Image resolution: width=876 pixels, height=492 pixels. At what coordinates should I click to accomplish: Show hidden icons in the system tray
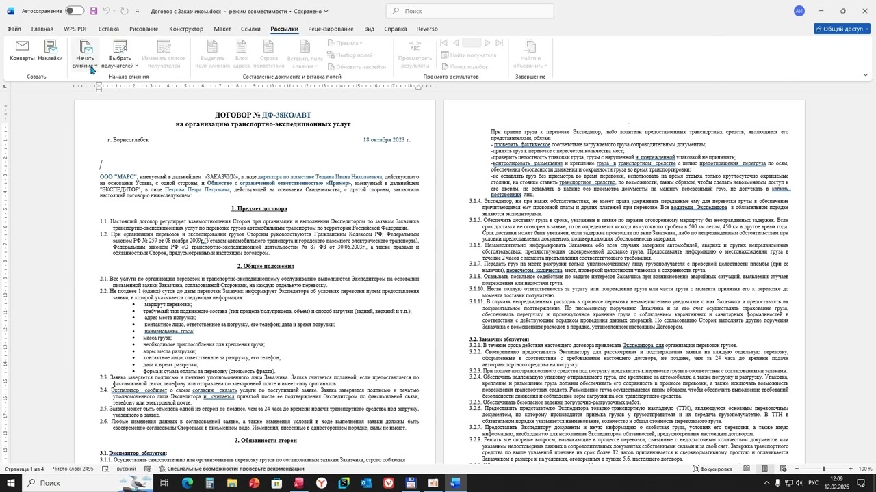(766, 483)
